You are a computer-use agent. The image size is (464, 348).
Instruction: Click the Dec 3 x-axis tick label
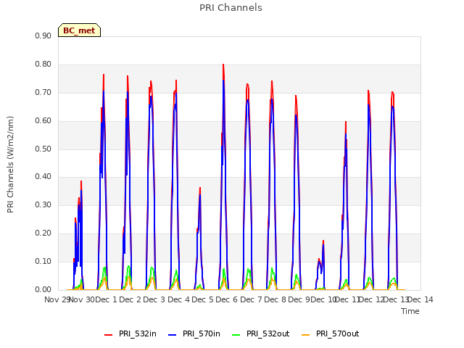click(x=154, y=299)
